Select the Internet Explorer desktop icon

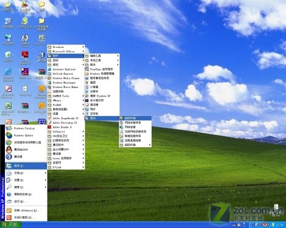8,75
